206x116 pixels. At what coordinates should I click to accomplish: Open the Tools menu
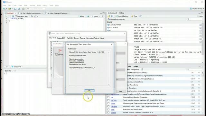51,5
